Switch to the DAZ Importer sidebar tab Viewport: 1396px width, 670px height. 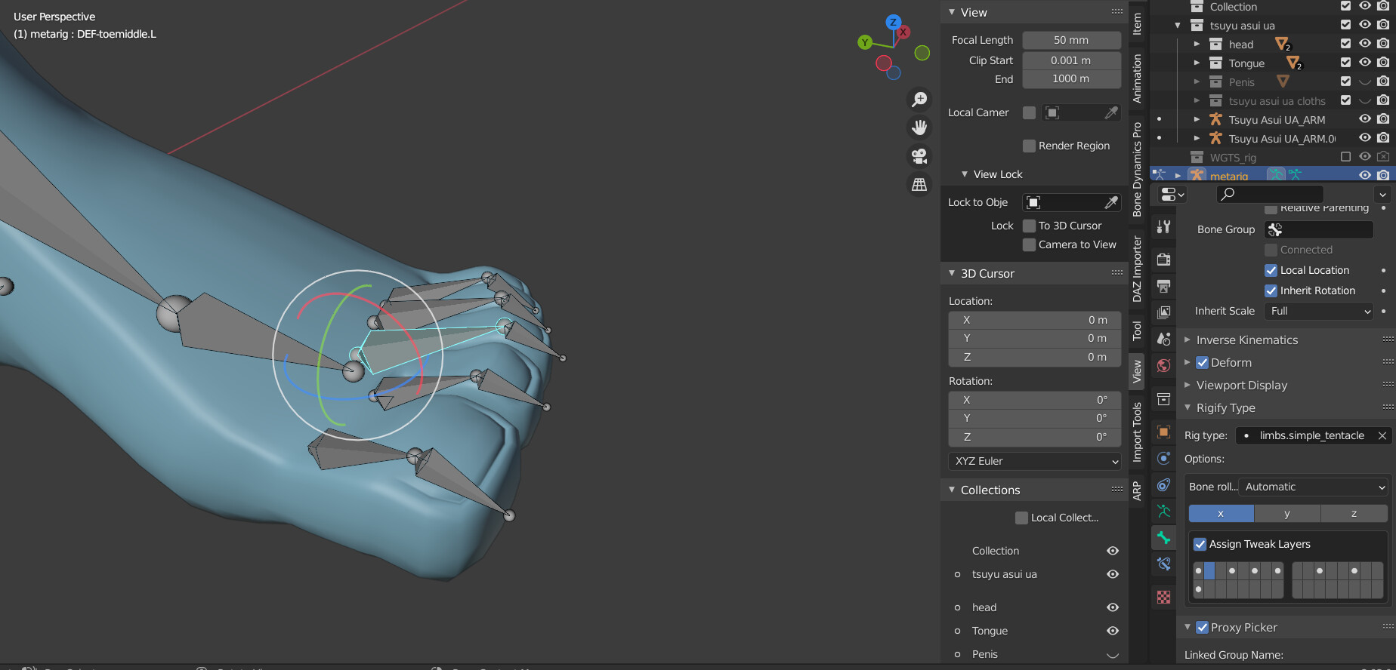(x=1137, y=269)
